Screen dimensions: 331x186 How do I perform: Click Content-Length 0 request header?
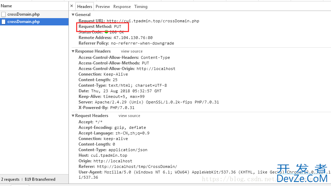click(x=97, y=144)
